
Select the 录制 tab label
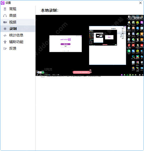[x=13, y=29]
